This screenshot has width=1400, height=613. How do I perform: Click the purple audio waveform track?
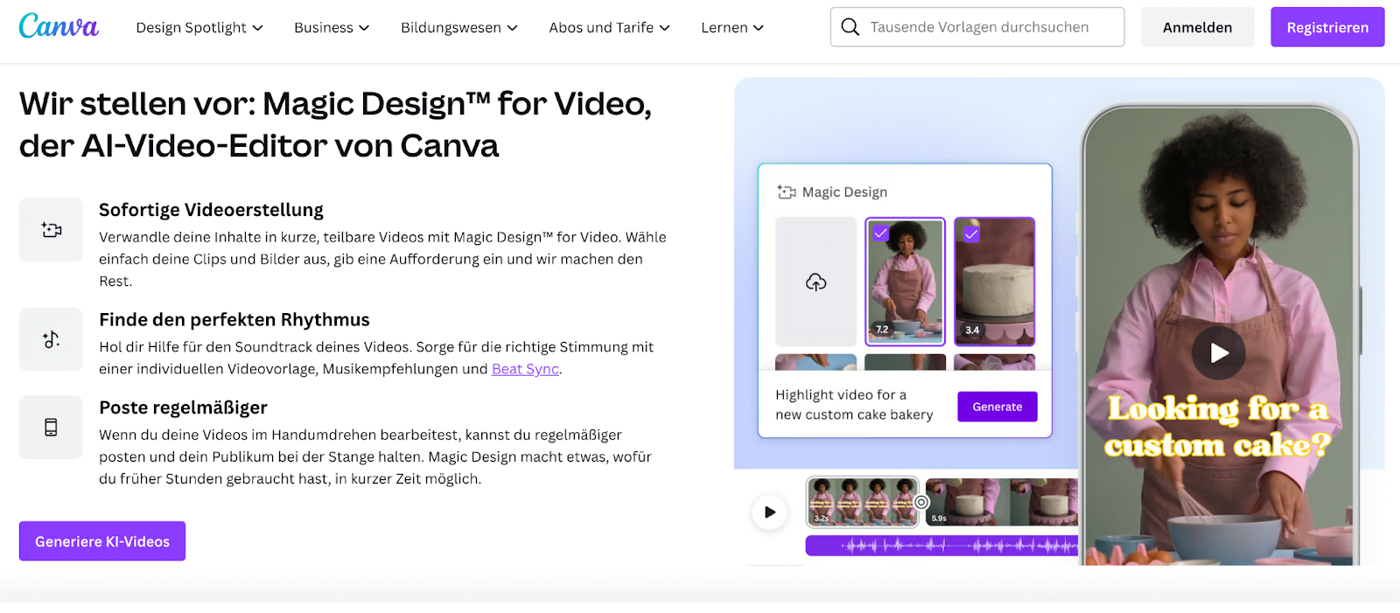(941, 546)
